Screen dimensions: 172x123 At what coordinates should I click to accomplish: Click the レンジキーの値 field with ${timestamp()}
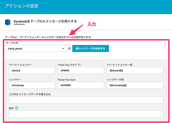[134, 85]
